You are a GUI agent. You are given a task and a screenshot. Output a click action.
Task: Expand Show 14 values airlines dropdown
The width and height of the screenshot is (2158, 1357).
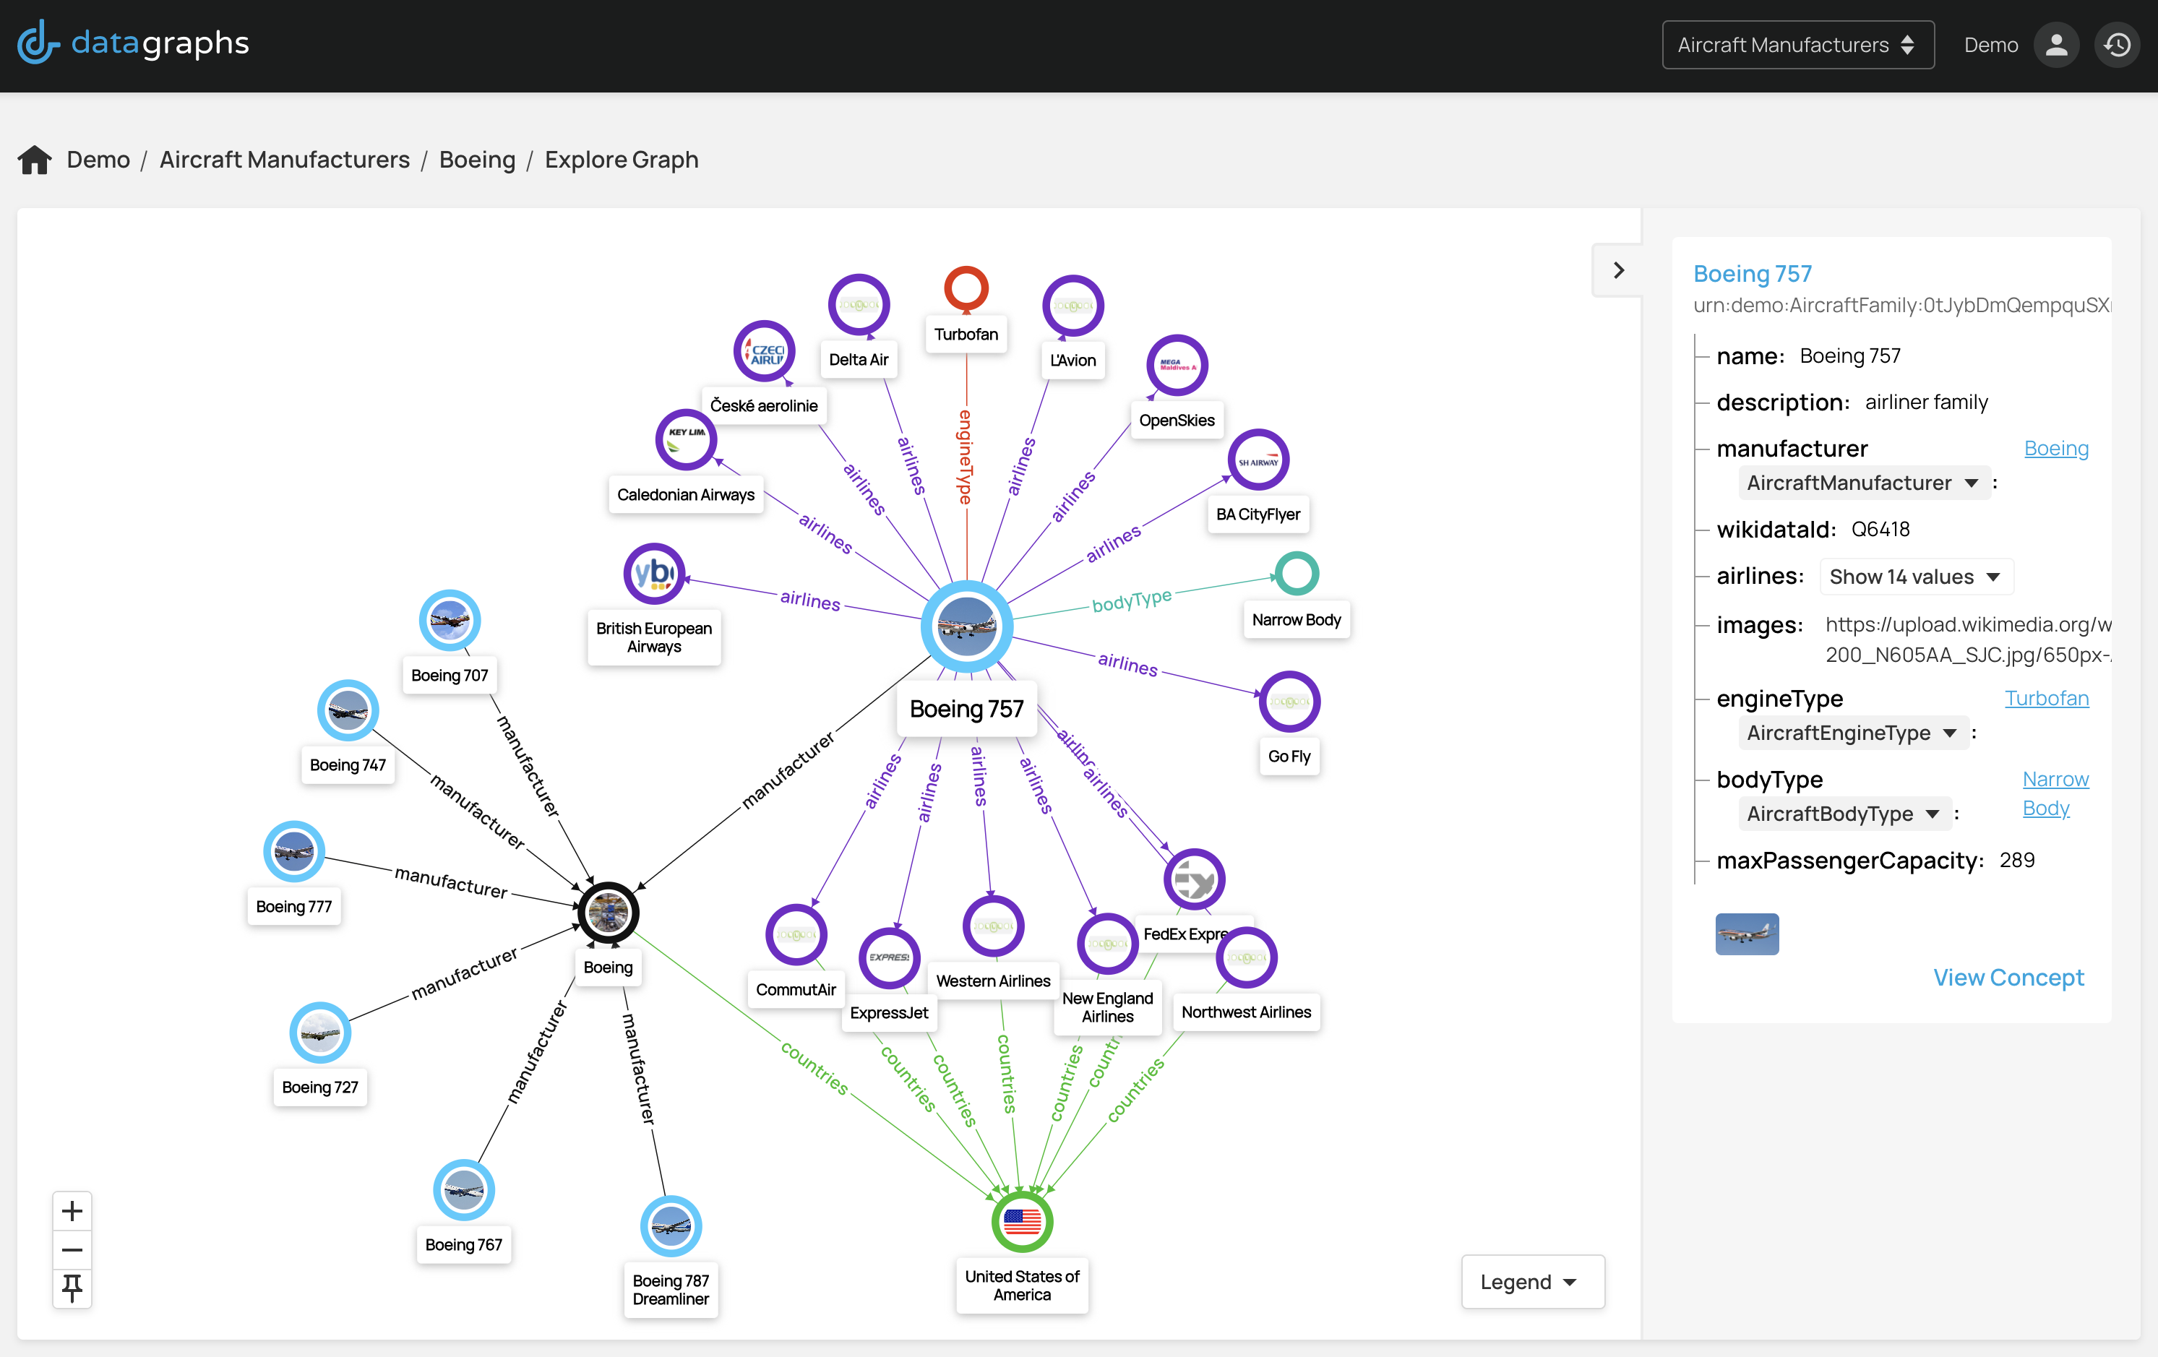tap(1915, 577)
